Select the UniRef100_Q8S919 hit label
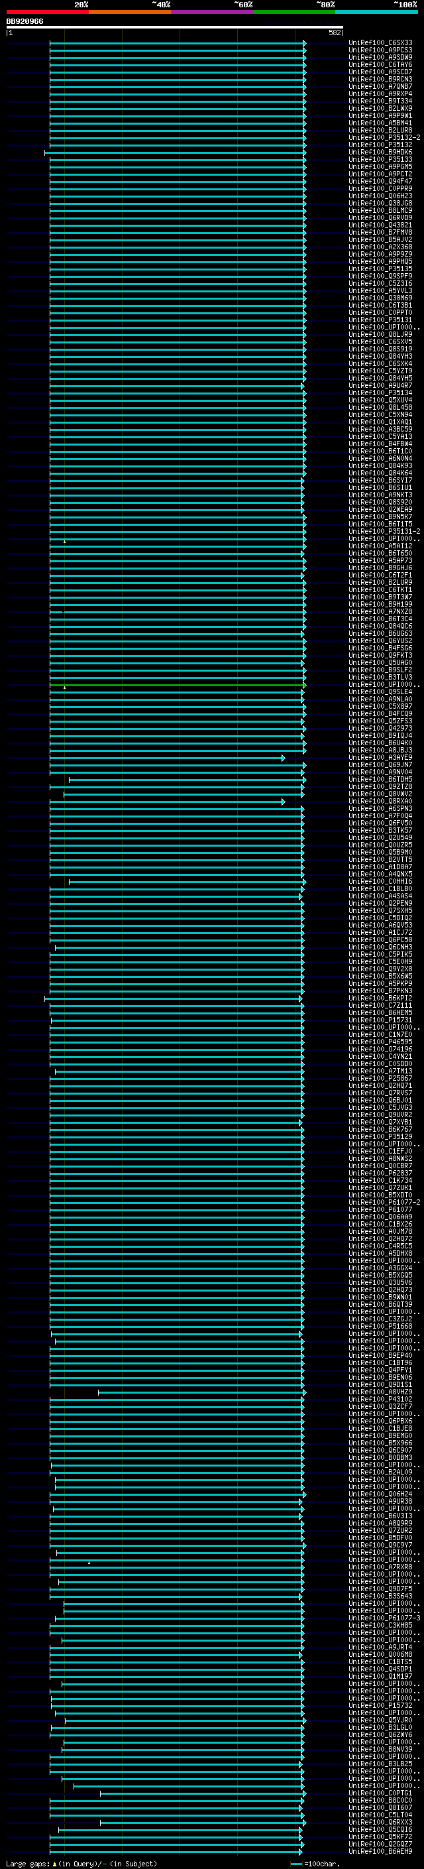The image size is (424, 1869). click(x=380, y=349)
